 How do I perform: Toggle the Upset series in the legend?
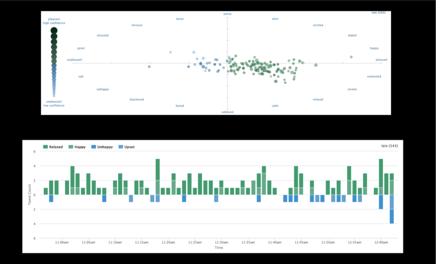coord(126,147)
